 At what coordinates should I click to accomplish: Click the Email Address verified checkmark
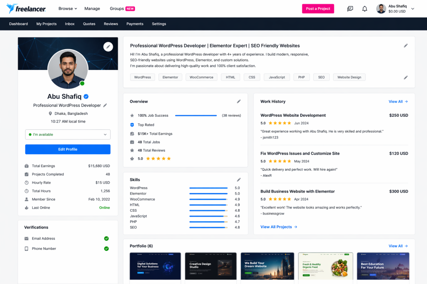[106, 239]
